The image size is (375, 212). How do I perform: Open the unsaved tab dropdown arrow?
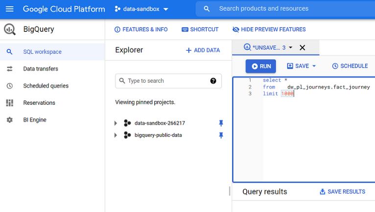(x=291, y=47)
